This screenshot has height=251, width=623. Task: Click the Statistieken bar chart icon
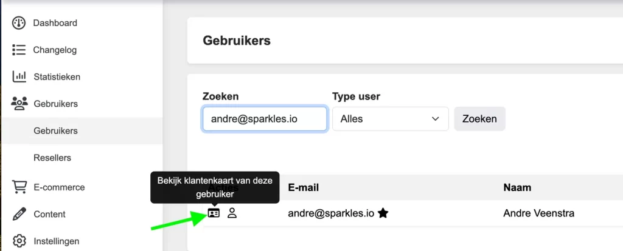point(19,77)
